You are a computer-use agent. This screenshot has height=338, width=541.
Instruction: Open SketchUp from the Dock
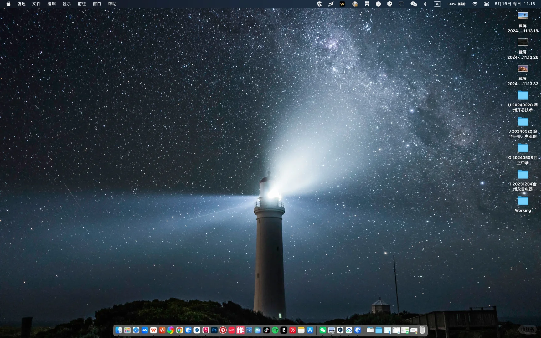pyautogui.click(x=197, y=330)
